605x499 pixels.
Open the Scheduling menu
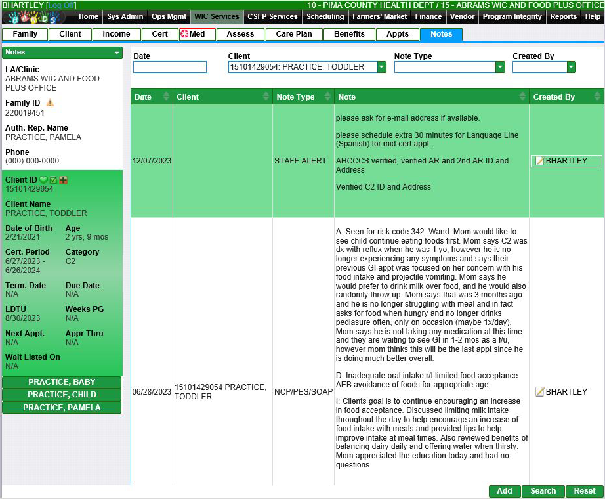tap(325, 17)
